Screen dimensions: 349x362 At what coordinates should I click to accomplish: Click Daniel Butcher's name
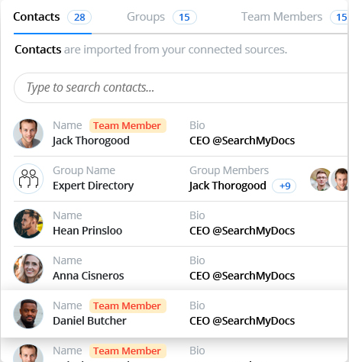pos(89,321)
